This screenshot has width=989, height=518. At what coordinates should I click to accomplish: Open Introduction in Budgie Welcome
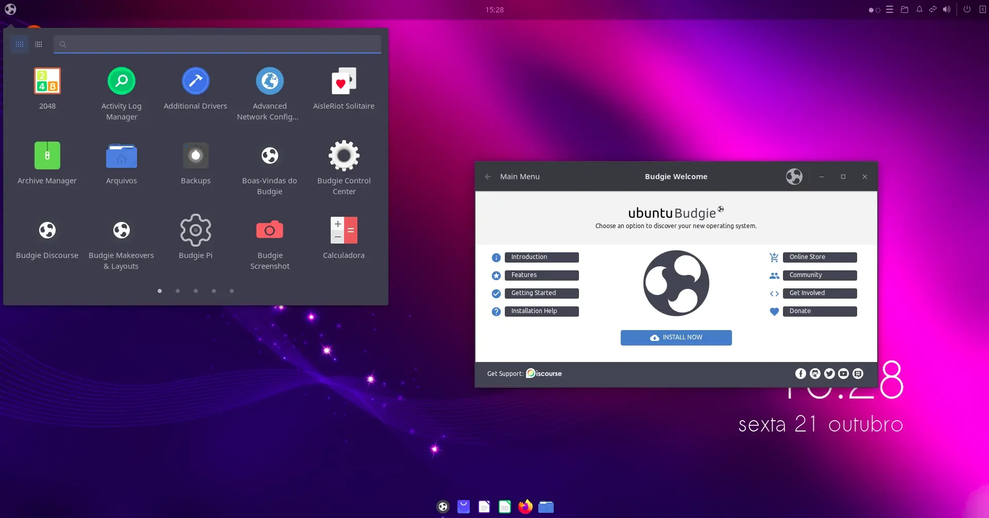[542, 257]
